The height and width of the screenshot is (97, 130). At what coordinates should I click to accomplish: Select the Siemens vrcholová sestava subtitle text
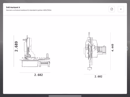tap(29, 10)
